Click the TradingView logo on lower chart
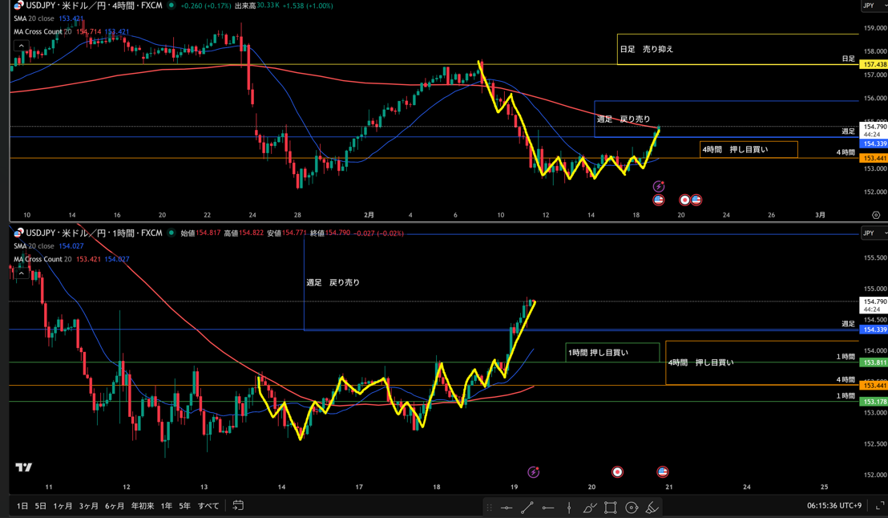Screen dimensions: 888x518 click(23, 467)
